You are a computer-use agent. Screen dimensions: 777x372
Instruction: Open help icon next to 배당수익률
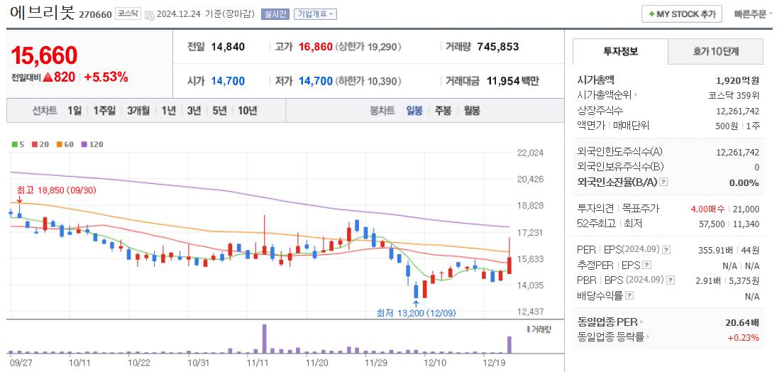click(629, 295)
